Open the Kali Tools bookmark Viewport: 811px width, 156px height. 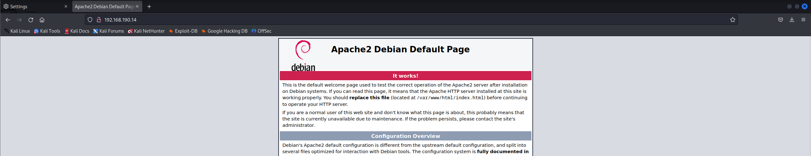point(47,31)
